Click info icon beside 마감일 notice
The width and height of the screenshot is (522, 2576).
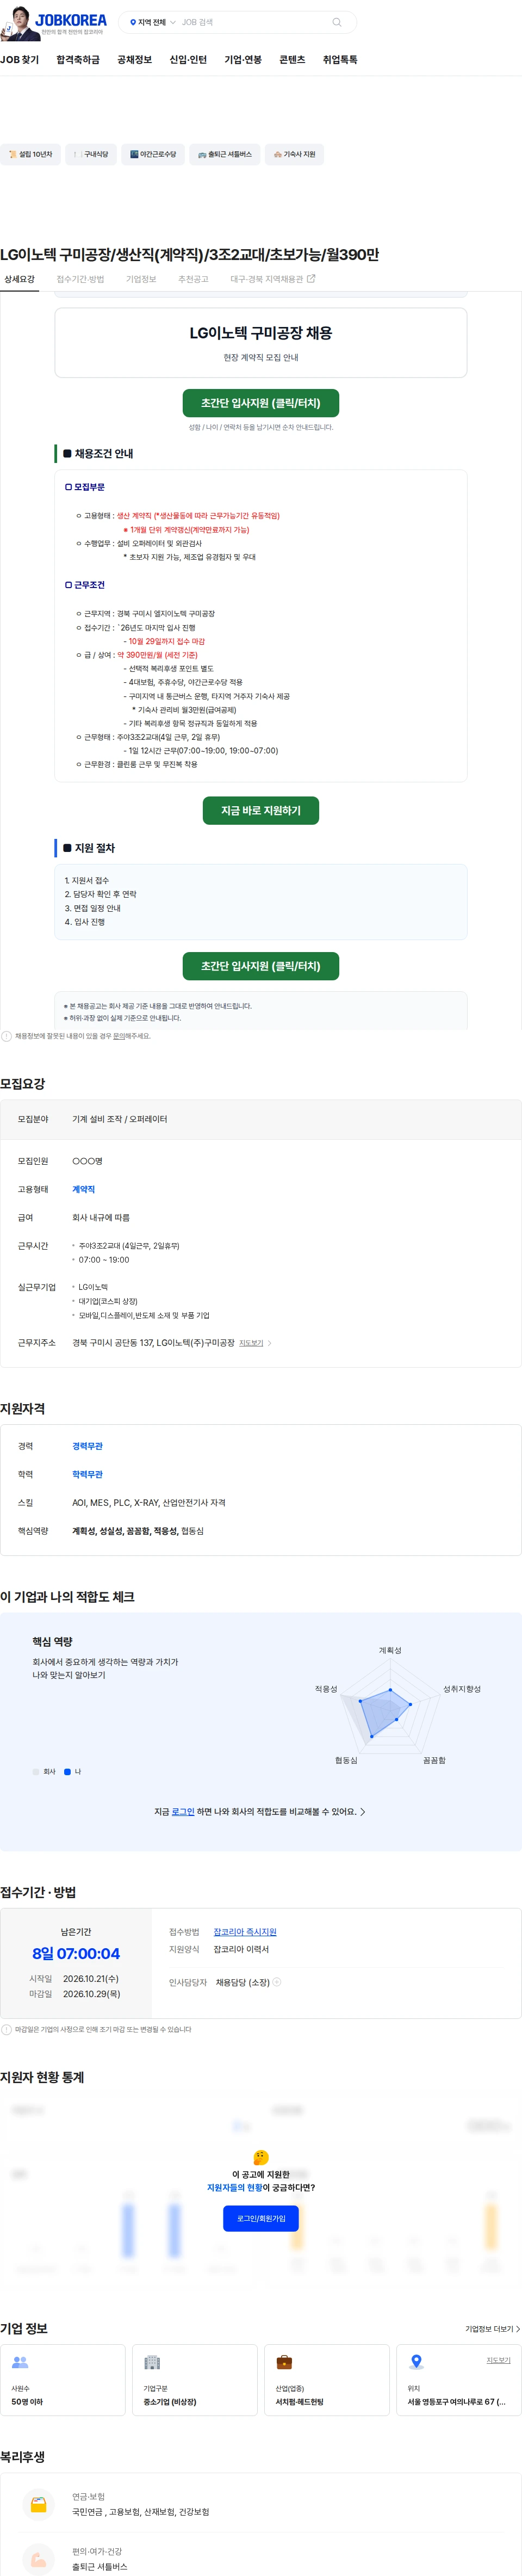pos(6,2029)
